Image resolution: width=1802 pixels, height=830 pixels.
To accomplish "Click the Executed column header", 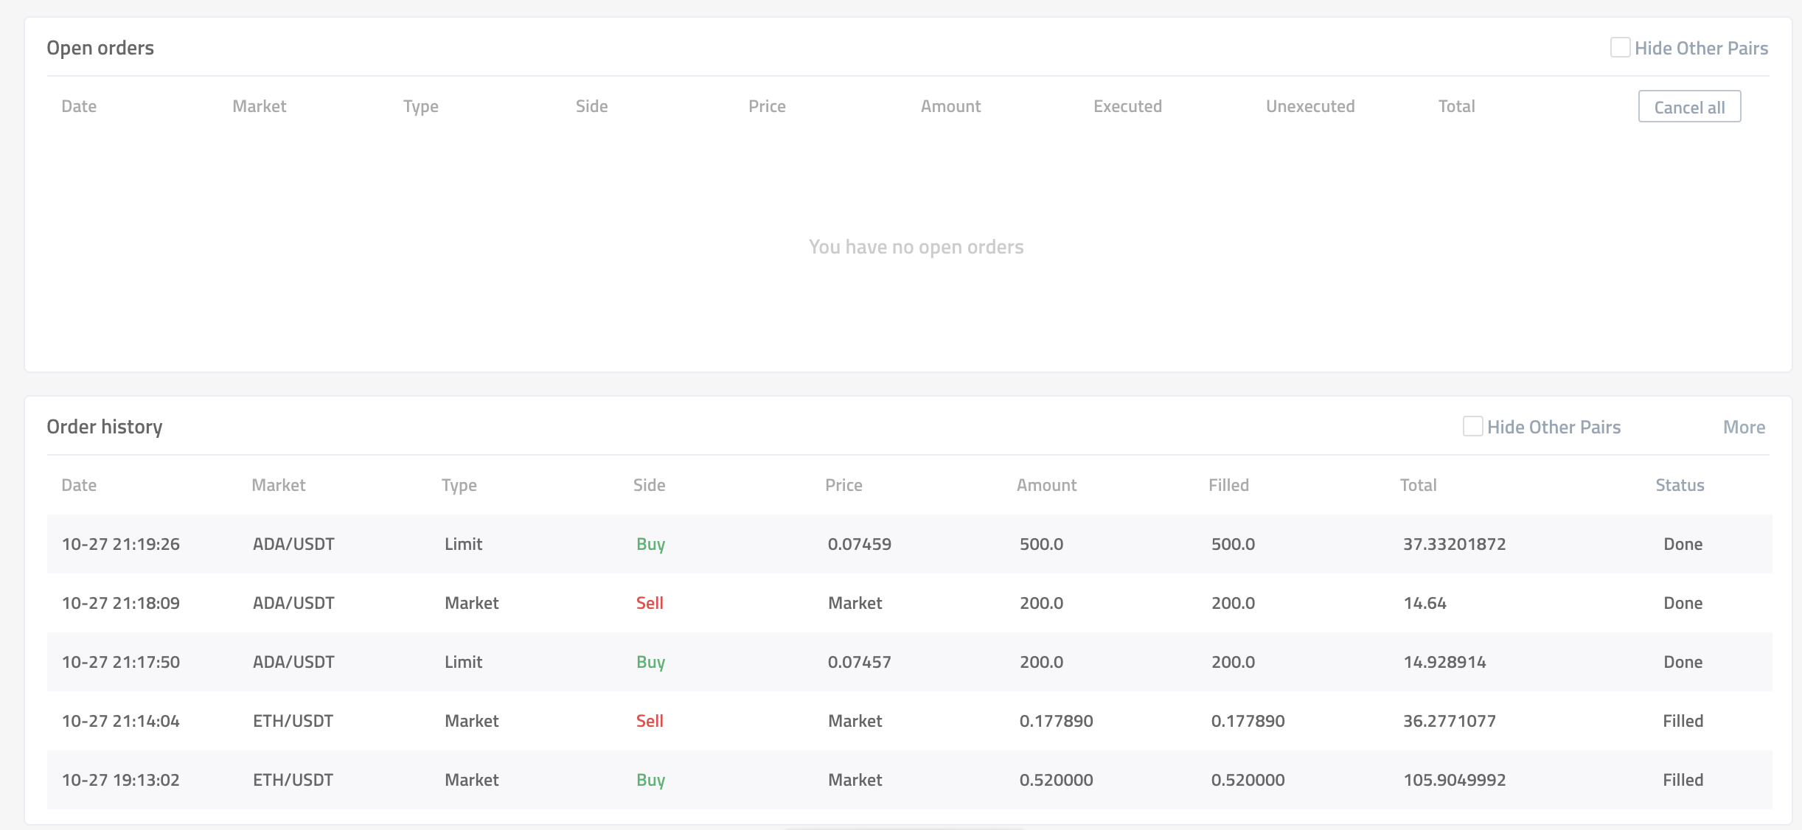I will [x=1127, y=106].
